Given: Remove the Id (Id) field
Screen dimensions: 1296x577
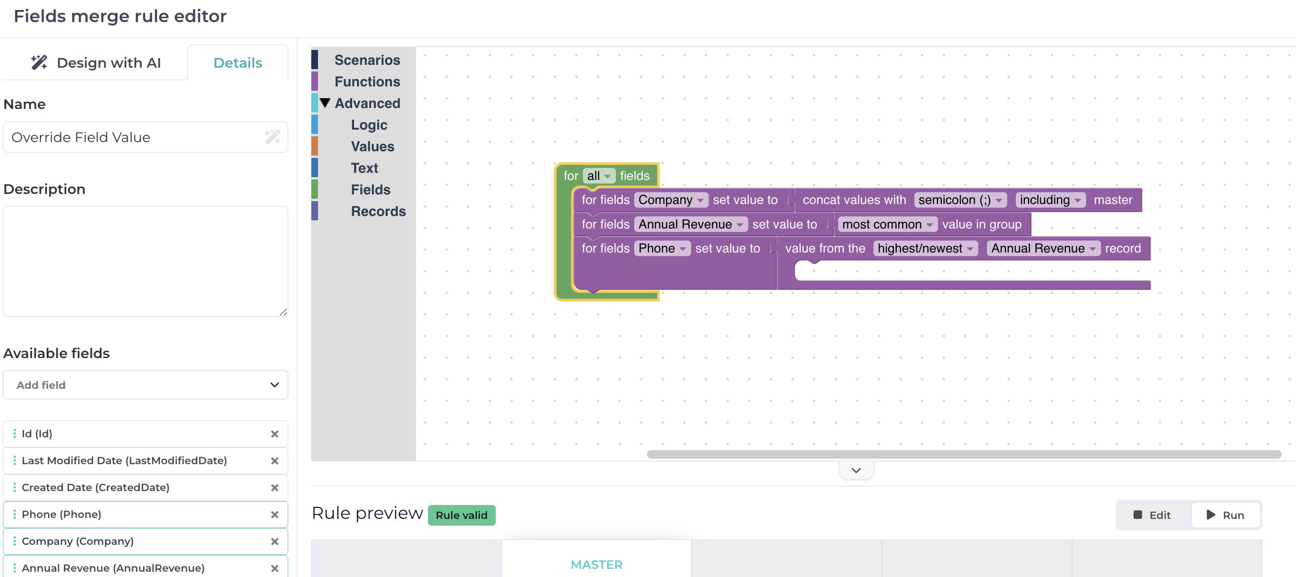Looking at the screenshot, I should 275,434.
